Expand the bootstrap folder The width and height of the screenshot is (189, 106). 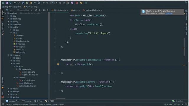pyautogui.click(x=8, y=19)
